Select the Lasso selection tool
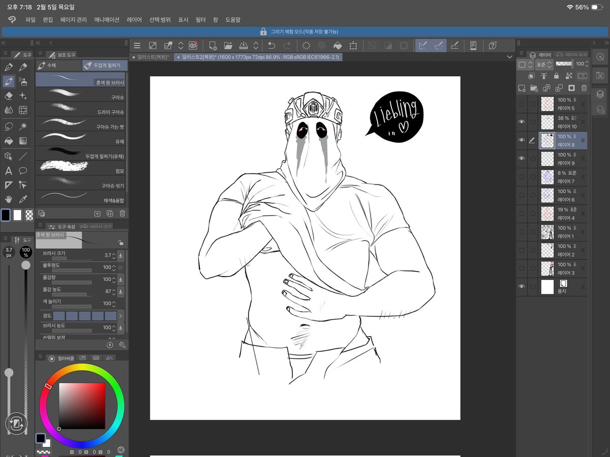The image size is (610, 457). (x=9, y=126)
